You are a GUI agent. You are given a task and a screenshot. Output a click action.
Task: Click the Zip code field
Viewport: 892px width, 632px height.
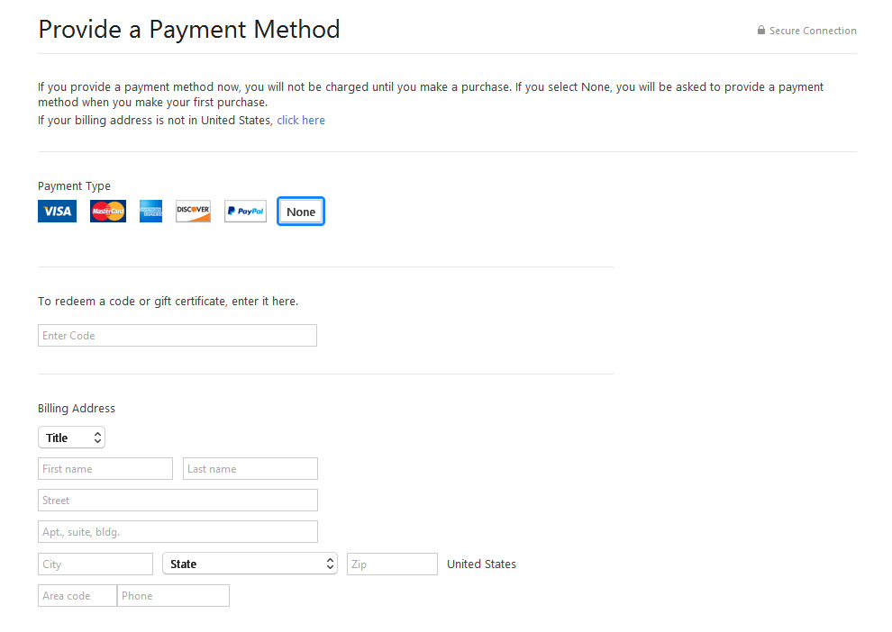pyautogui.click(x=393, y=564)
